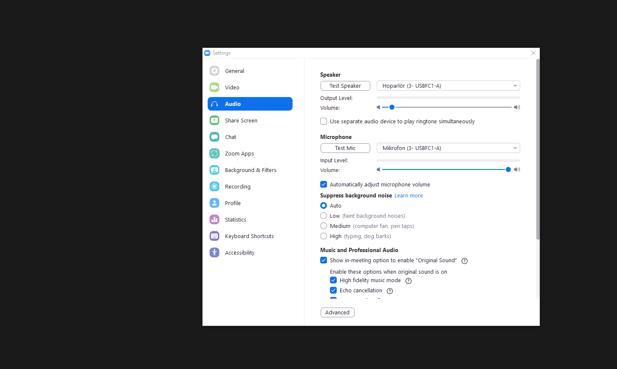Click the Accessibility icon

(x=214, y=252)
